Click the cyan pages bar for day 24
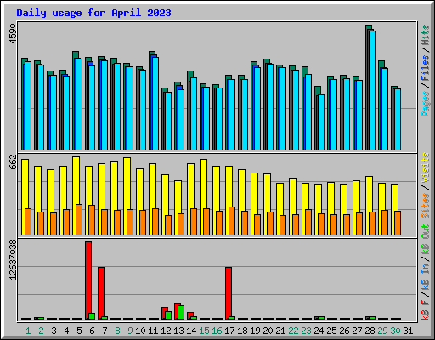The height and width of the screenshot is (340, 435). point(321,122)
